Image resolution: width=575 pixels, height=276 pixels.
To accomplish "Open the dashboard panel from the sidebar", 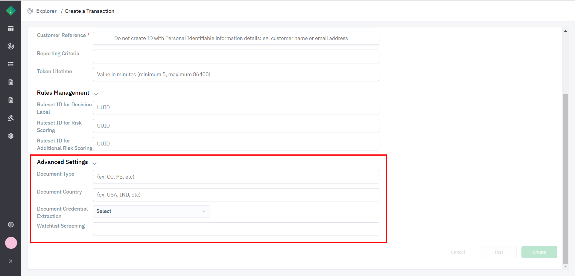I will tap(11, 28).
